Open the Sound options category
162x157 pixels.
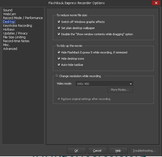pyautogui.click(x=8, y=10)
